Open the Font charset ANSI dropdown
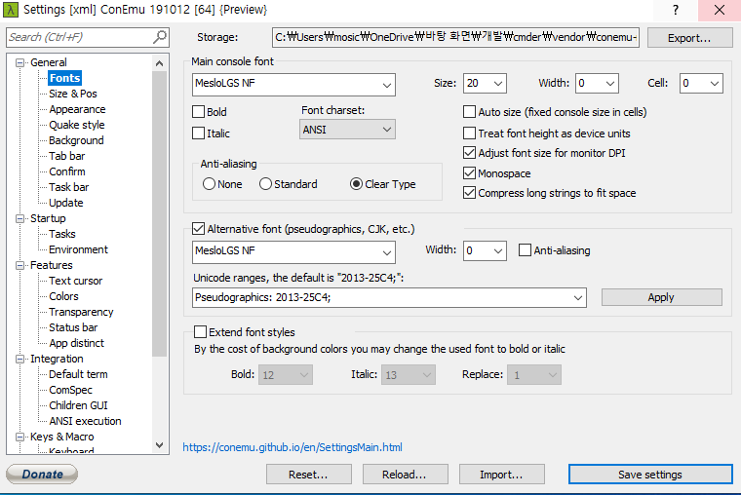Image resolution: width=741 pixels, height=495 pixels. coord(347,130)
